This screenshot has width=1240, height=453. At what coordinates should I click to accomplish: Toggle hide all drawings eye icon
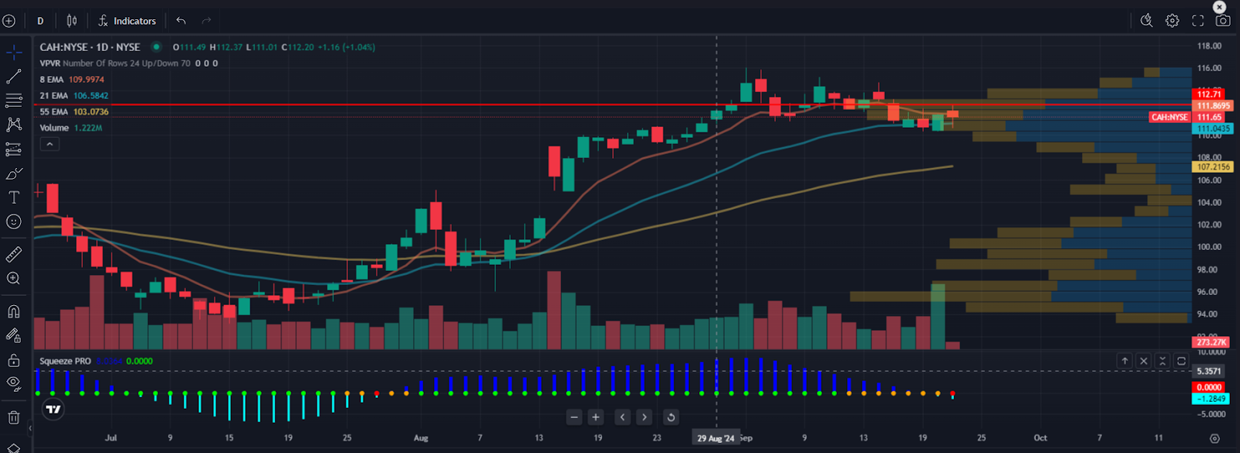point(14,384)
